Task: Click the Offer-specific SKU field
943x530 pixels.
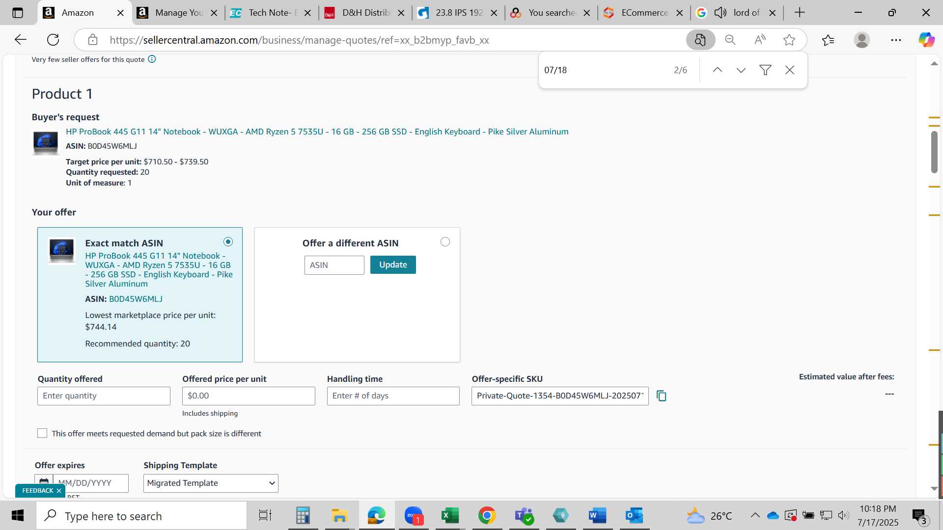Action: [x=560, y=396]
